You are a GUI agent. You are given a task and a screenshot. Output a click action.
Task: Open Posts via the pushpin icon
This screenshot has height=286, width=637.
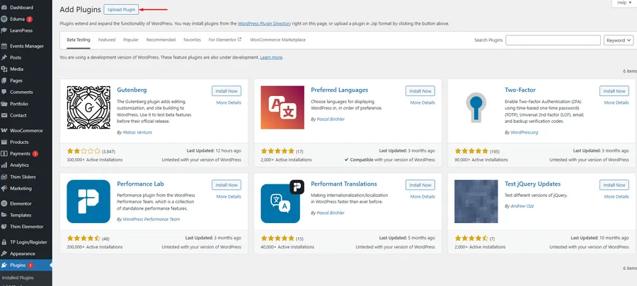click(x=5, y=57)
